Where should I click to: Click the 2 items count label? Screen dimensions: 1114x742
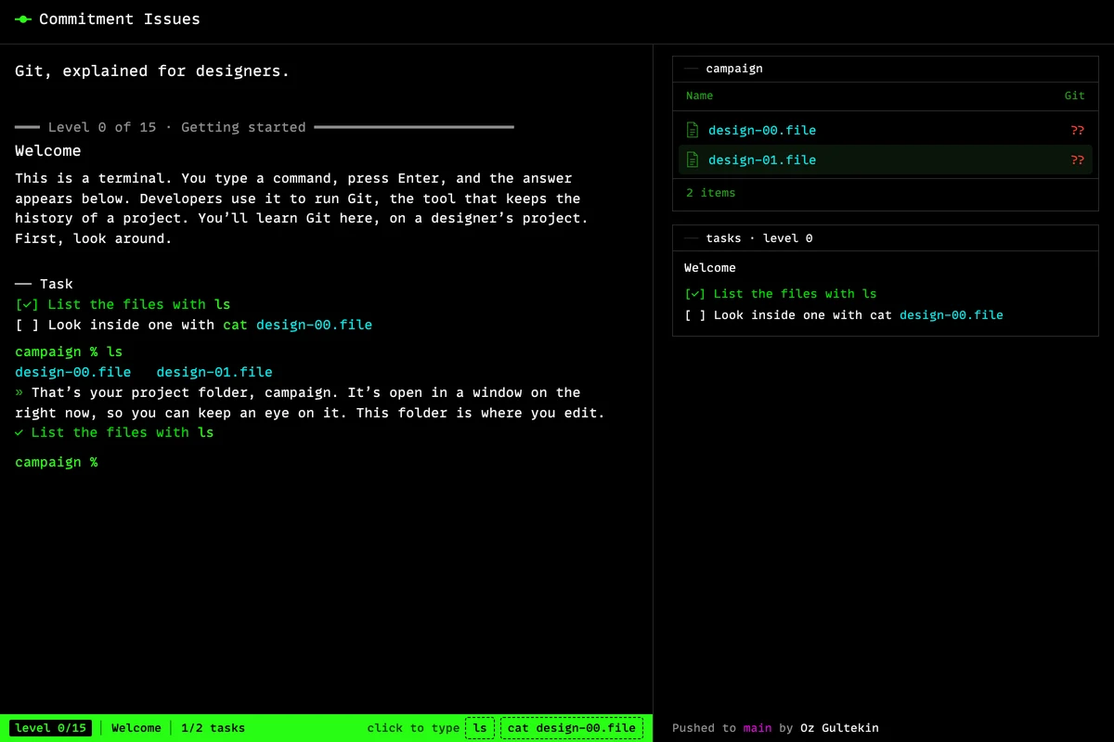click(x=711, y=193)
